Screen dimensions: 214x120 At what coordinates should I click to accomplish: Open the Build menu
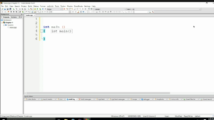[x=30, y=6]
